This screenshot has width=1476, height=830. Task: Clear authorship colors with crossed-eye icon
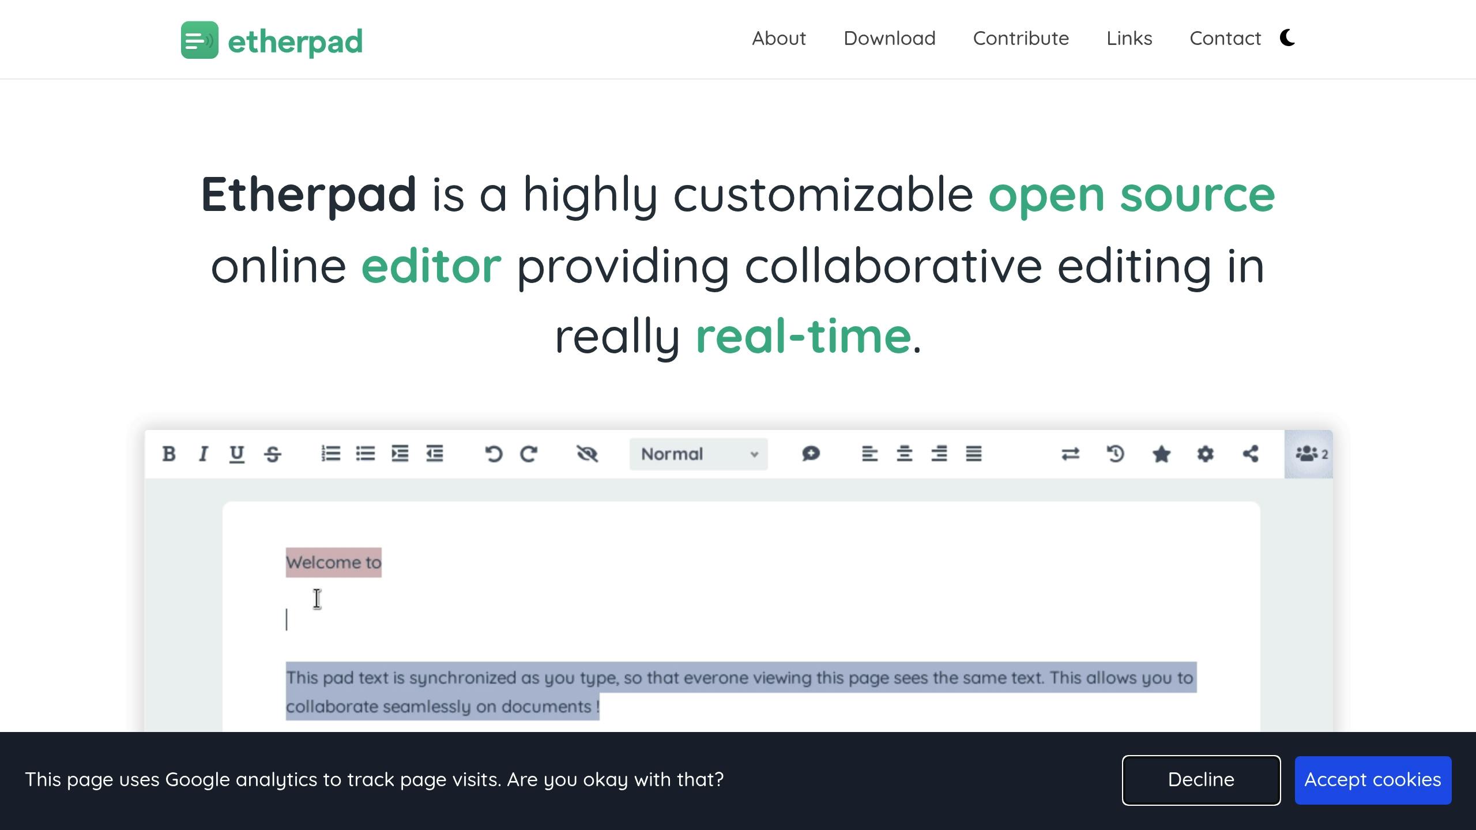tap(588, 454)
